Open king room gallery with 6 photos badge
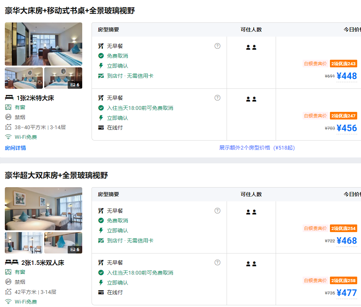 point(63,78)
